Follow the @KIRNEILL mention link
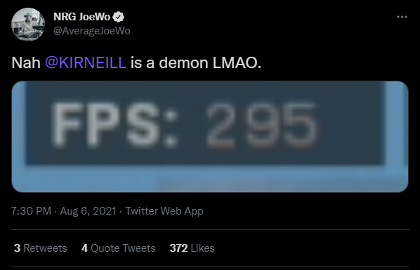 click(x=86, y=62)
